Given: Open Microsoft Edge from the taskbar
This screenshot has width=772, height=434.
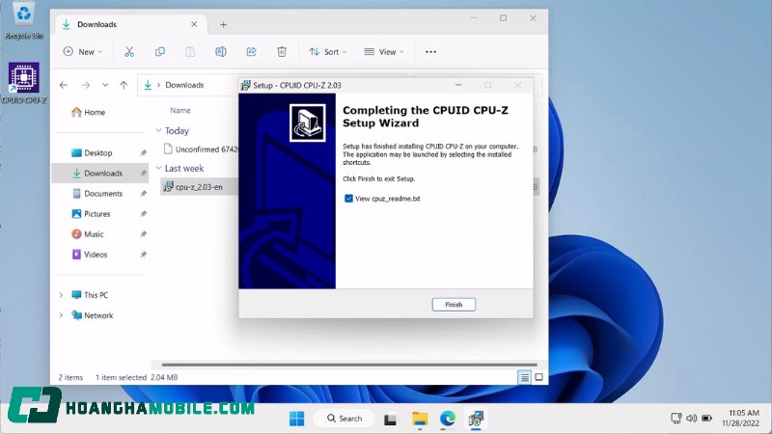Looking at the screenshot, I should (x=448, y=419).
